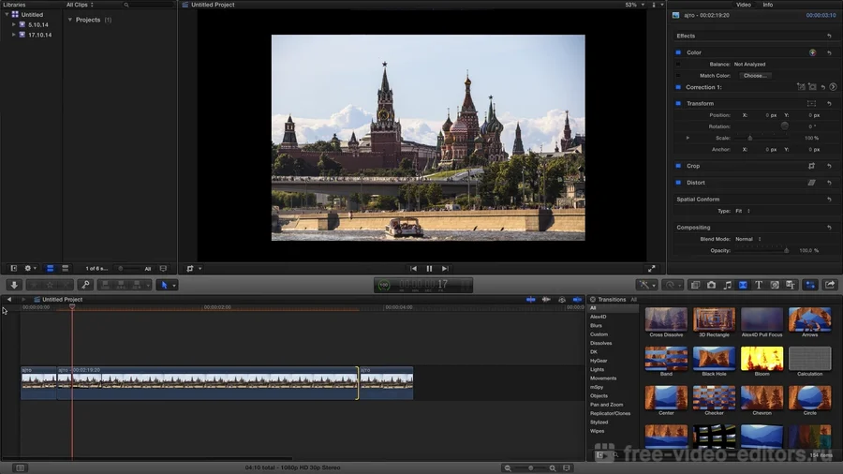Select the arrow Select tool

point(165,285)
